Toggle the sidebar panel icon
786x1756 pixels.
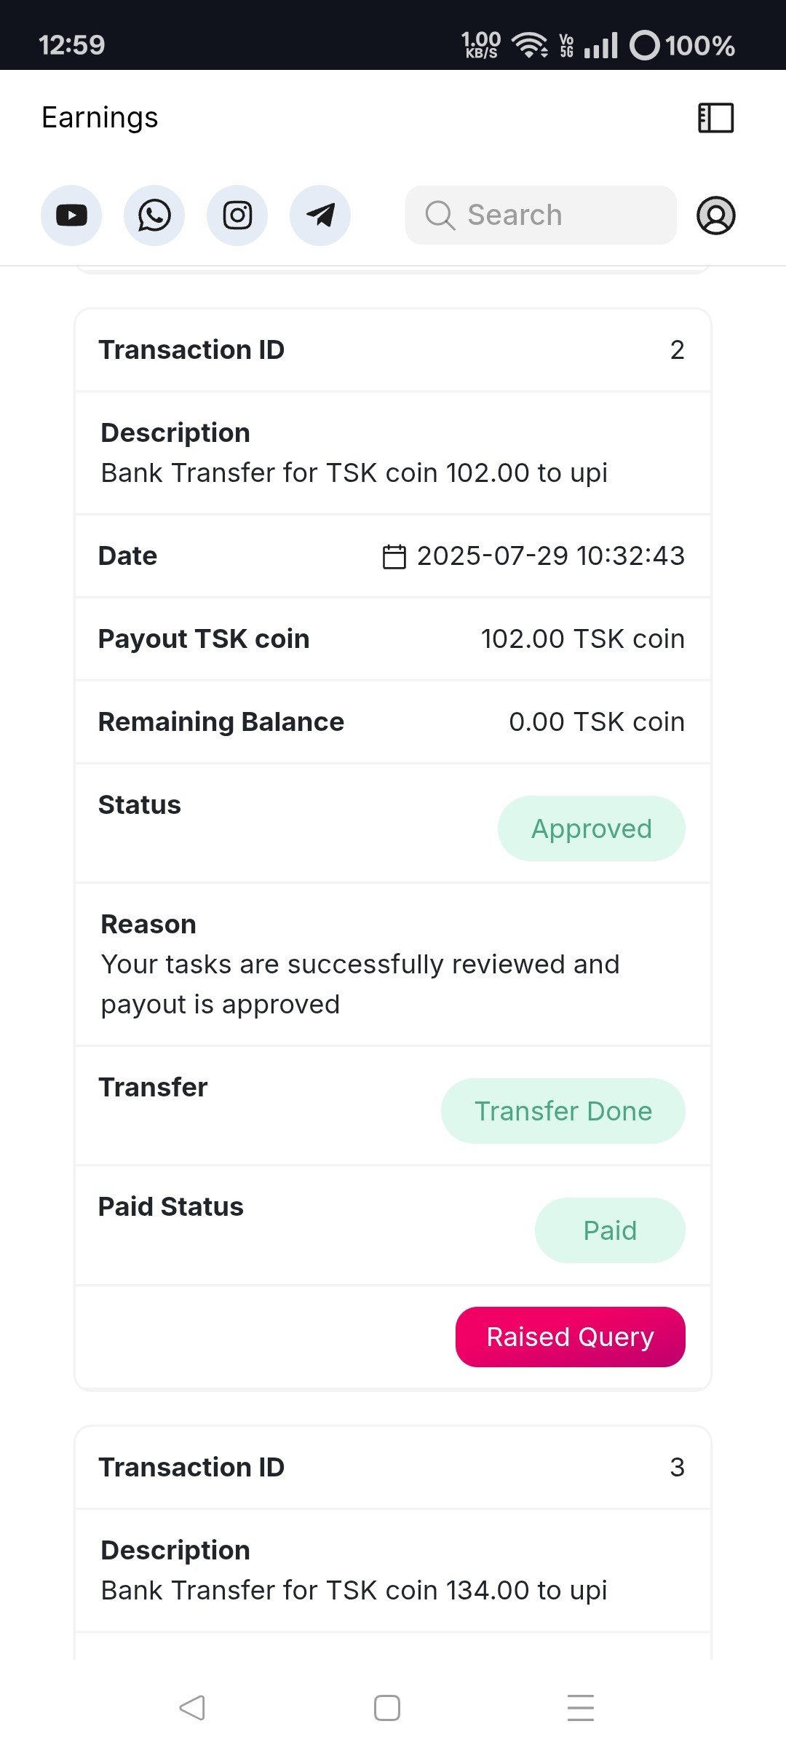point(715,118)
